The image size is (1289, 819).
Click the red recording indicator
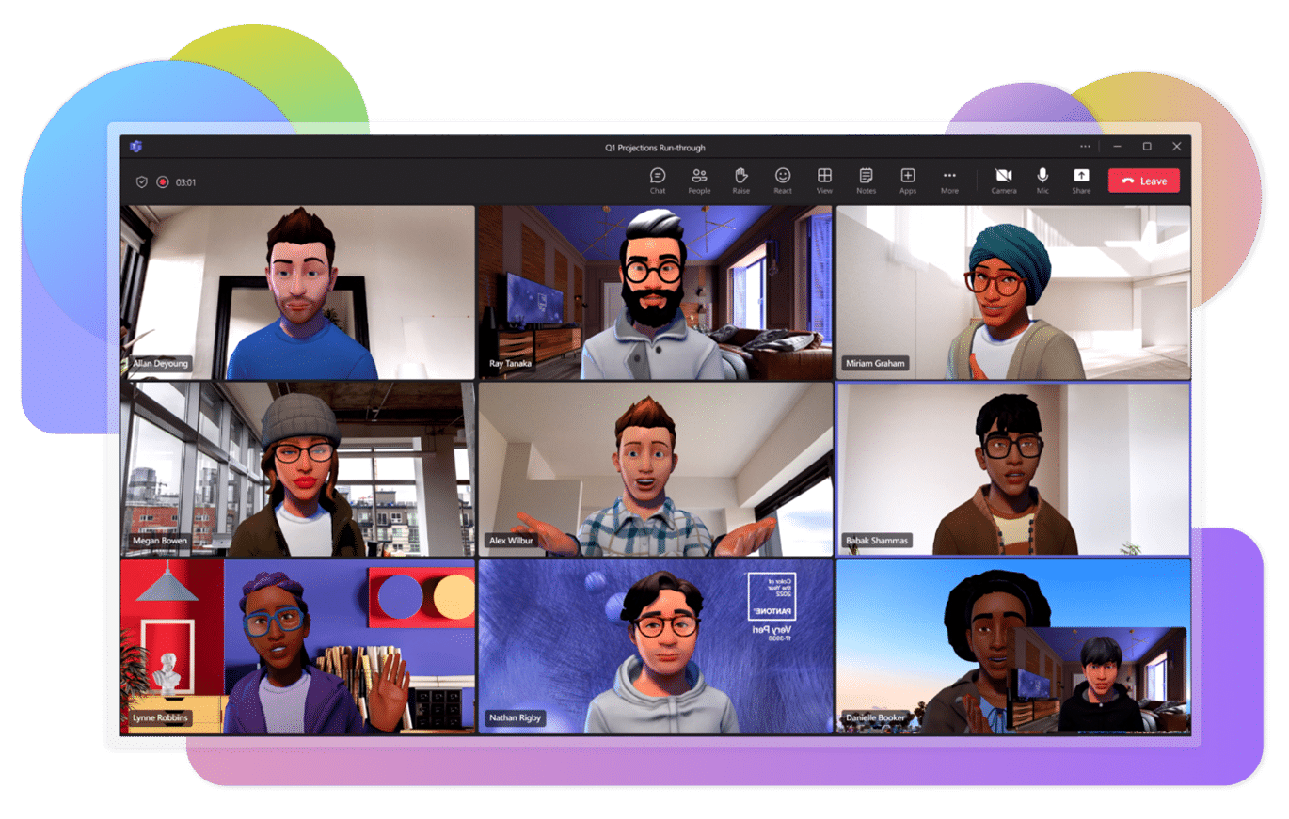(163, 182)
